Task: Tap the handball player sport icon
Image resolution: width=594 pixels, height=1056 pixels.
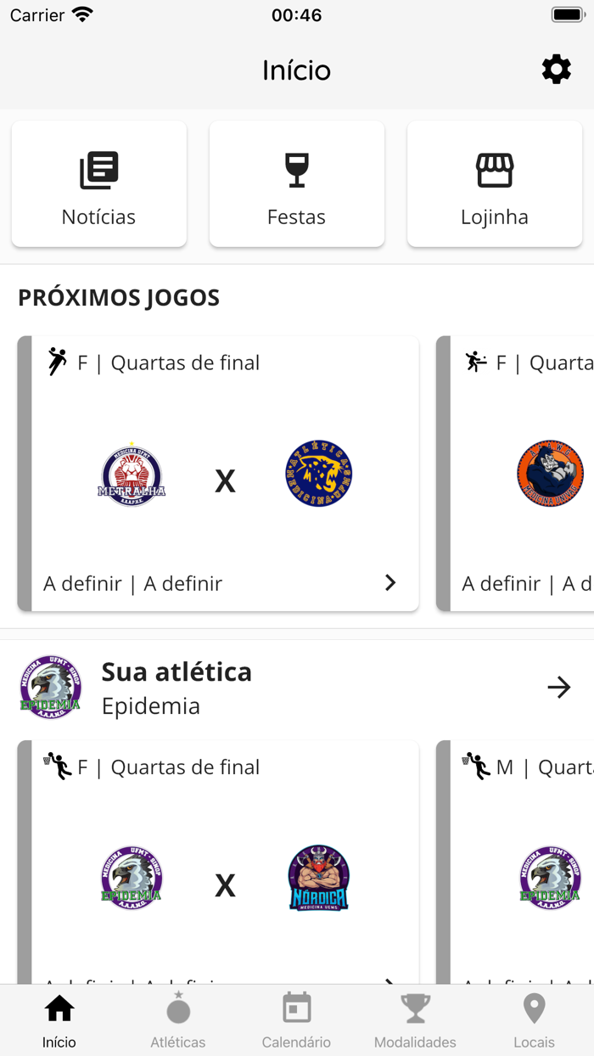Action: point(57,362)
